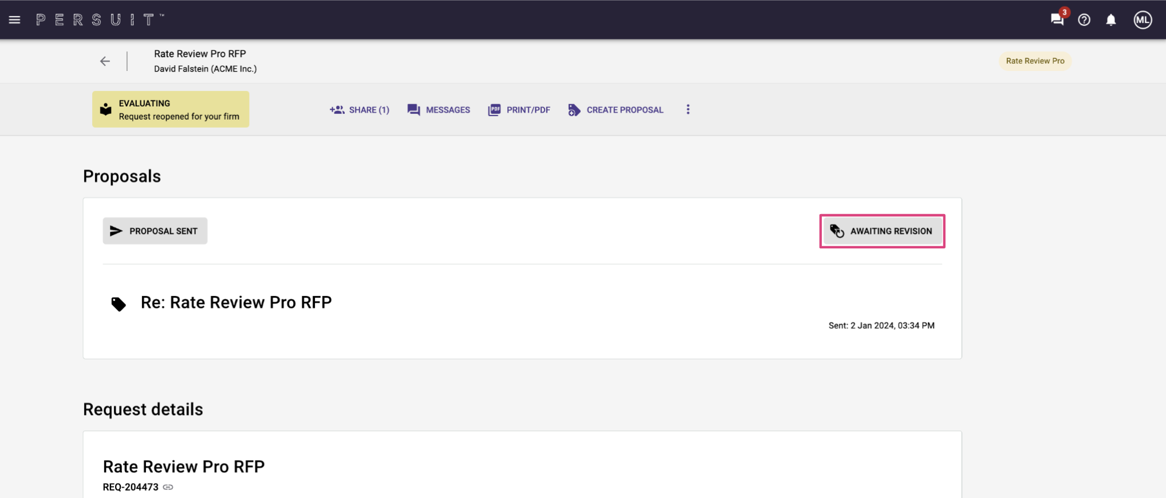Click the PERSUIT logo
1166x498 pixels.
coord(100,20)
